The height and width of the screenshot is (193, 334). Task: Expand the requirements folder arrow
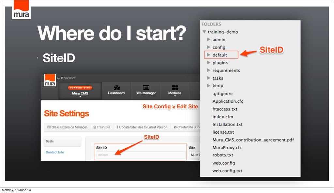pyautogui.click(x=209, y=70)
